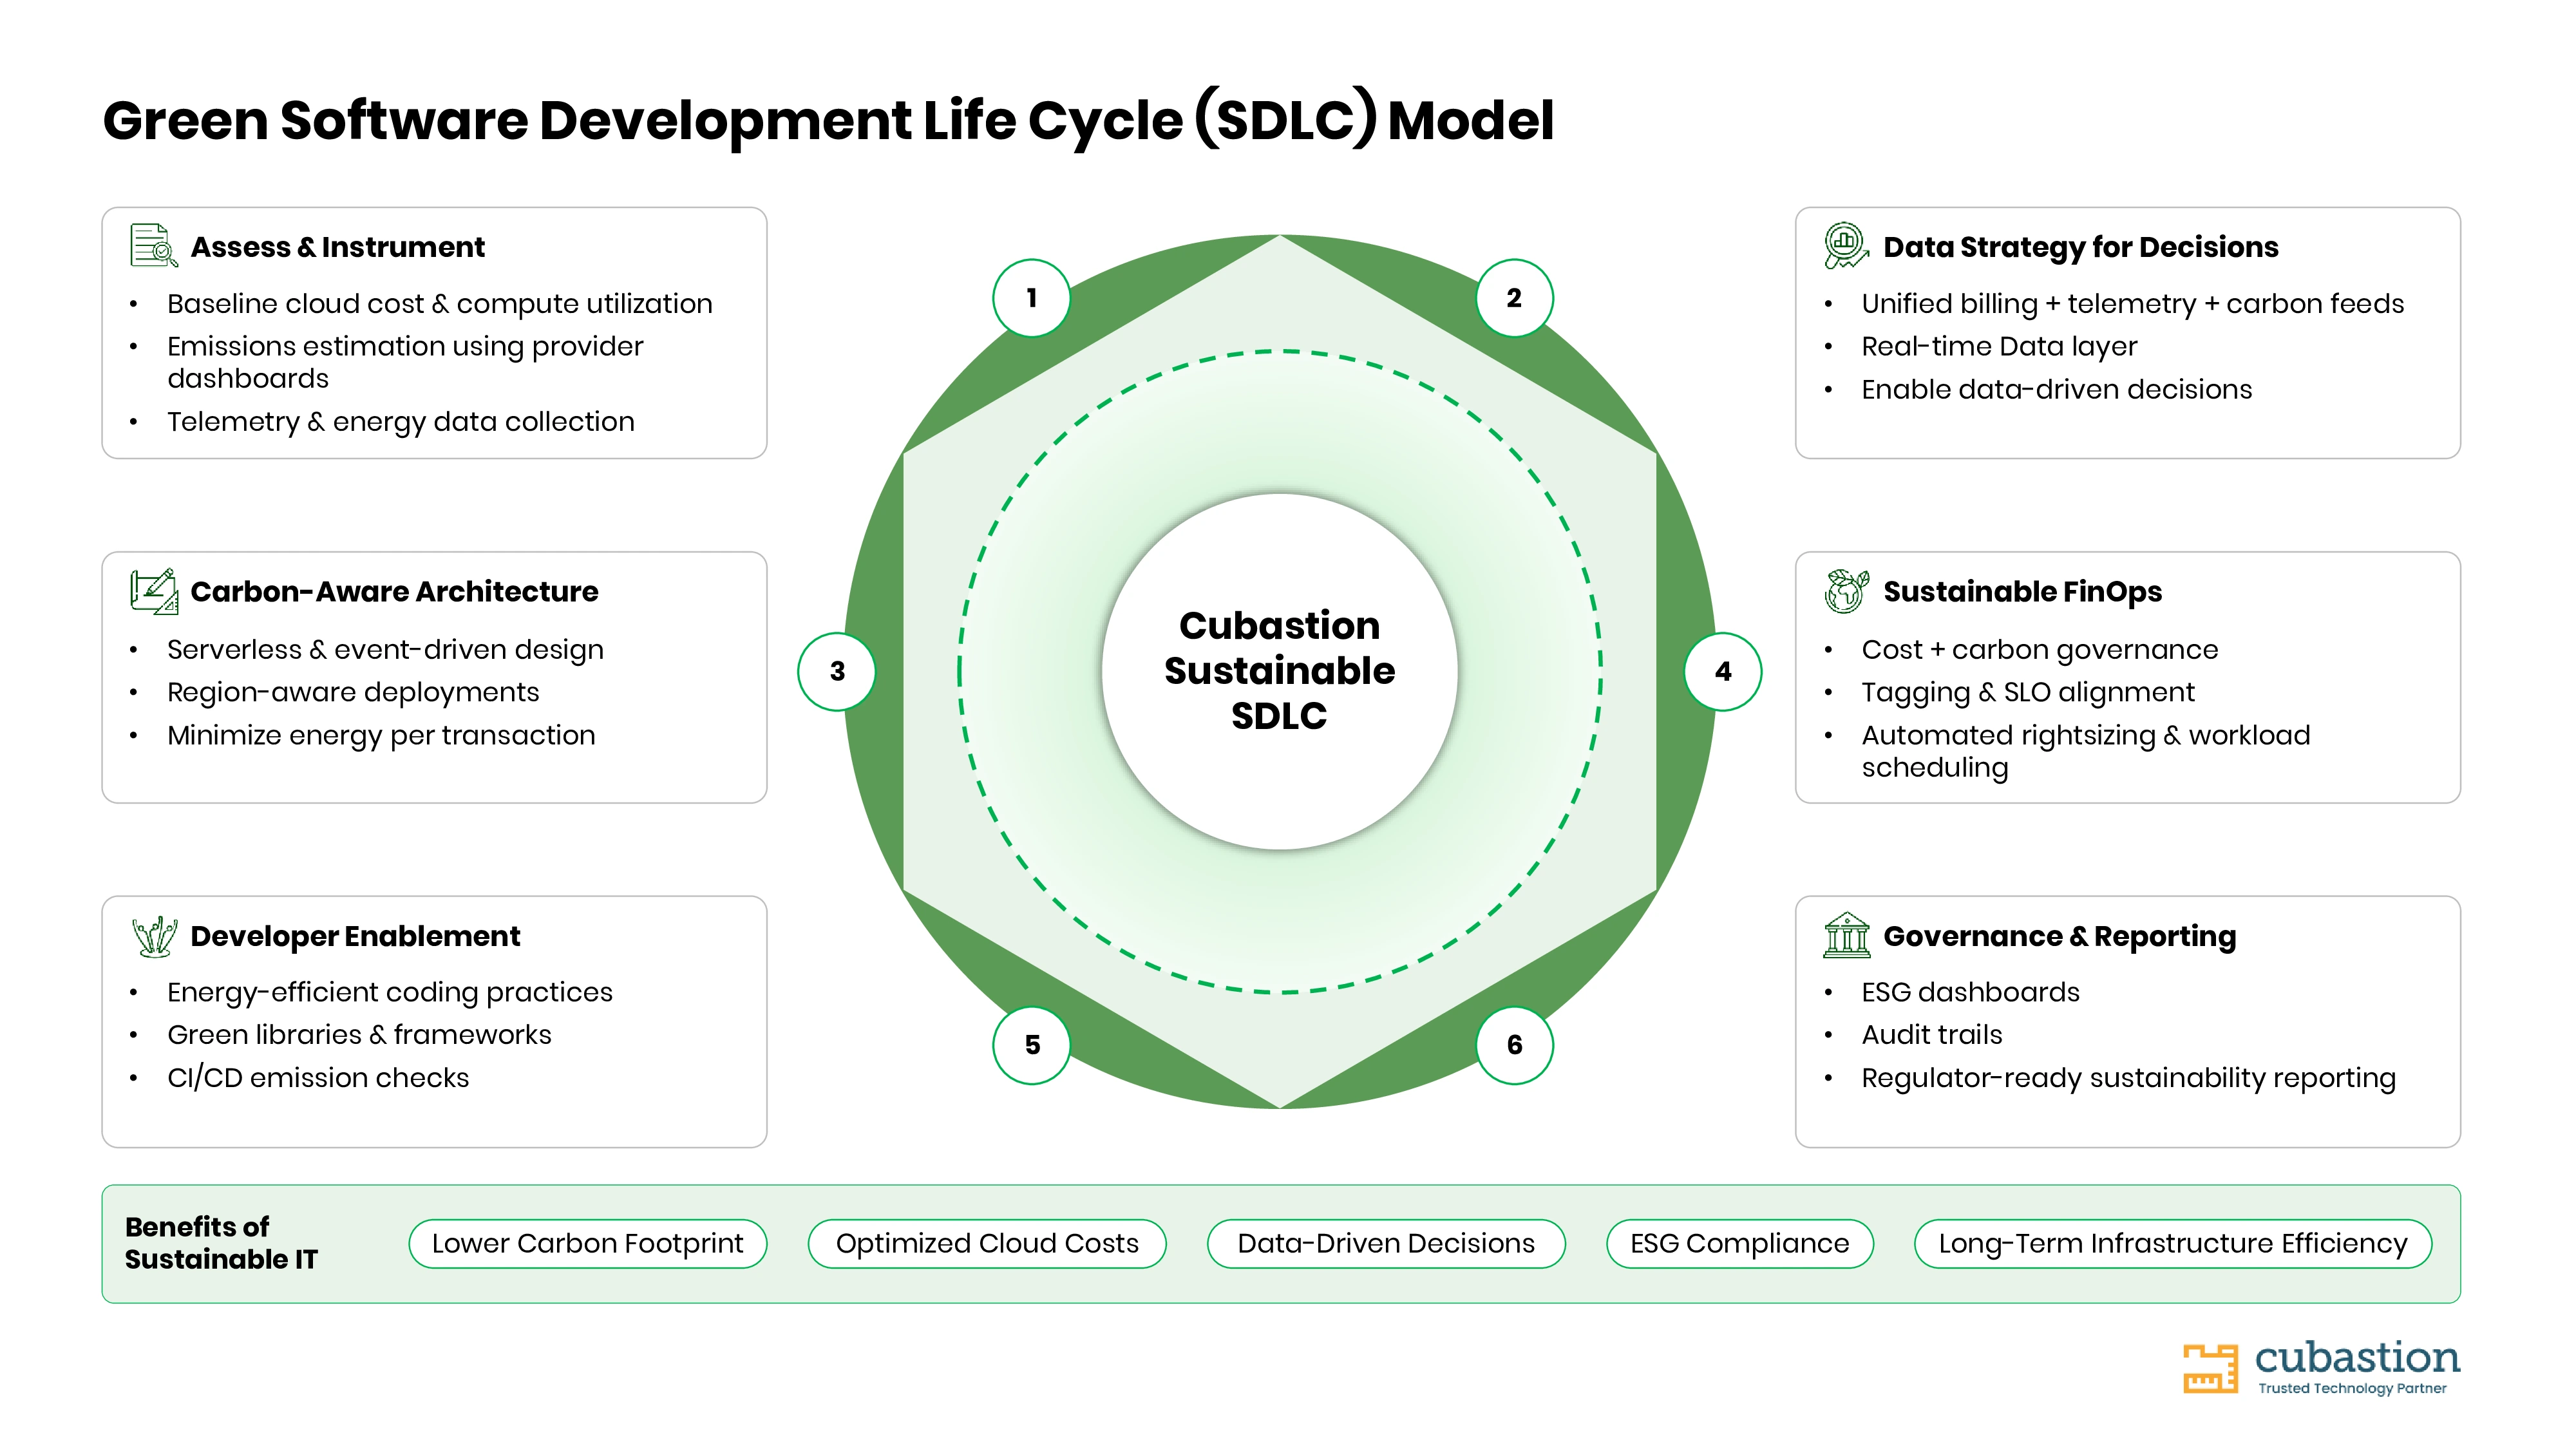
Task: Click the Governance & Reporting building icon
Action: point(1846,935)
